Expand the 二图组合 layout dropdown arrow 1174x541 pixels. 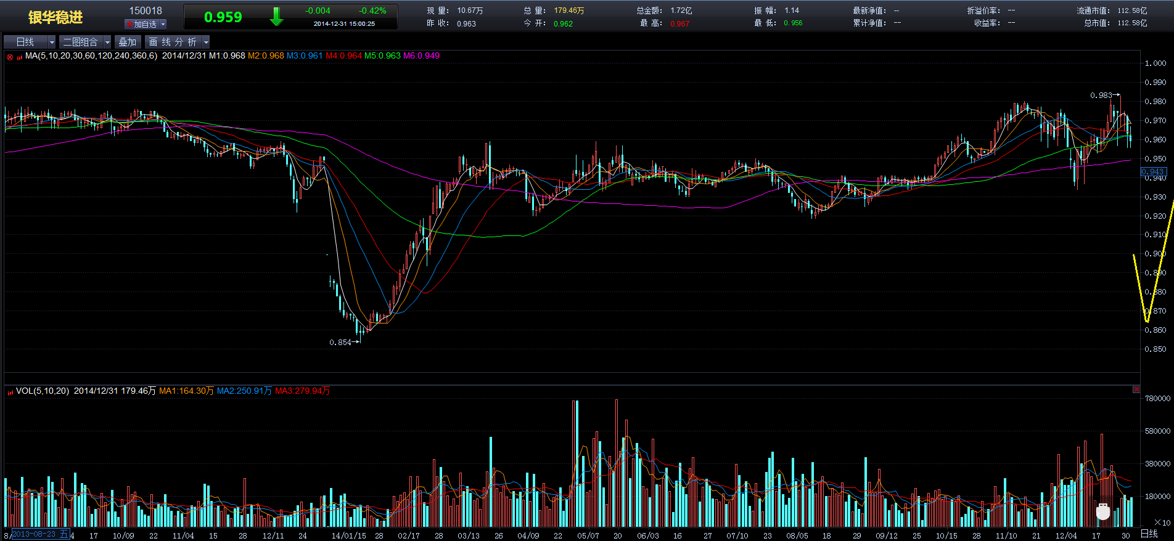click(x=107, y=42)
